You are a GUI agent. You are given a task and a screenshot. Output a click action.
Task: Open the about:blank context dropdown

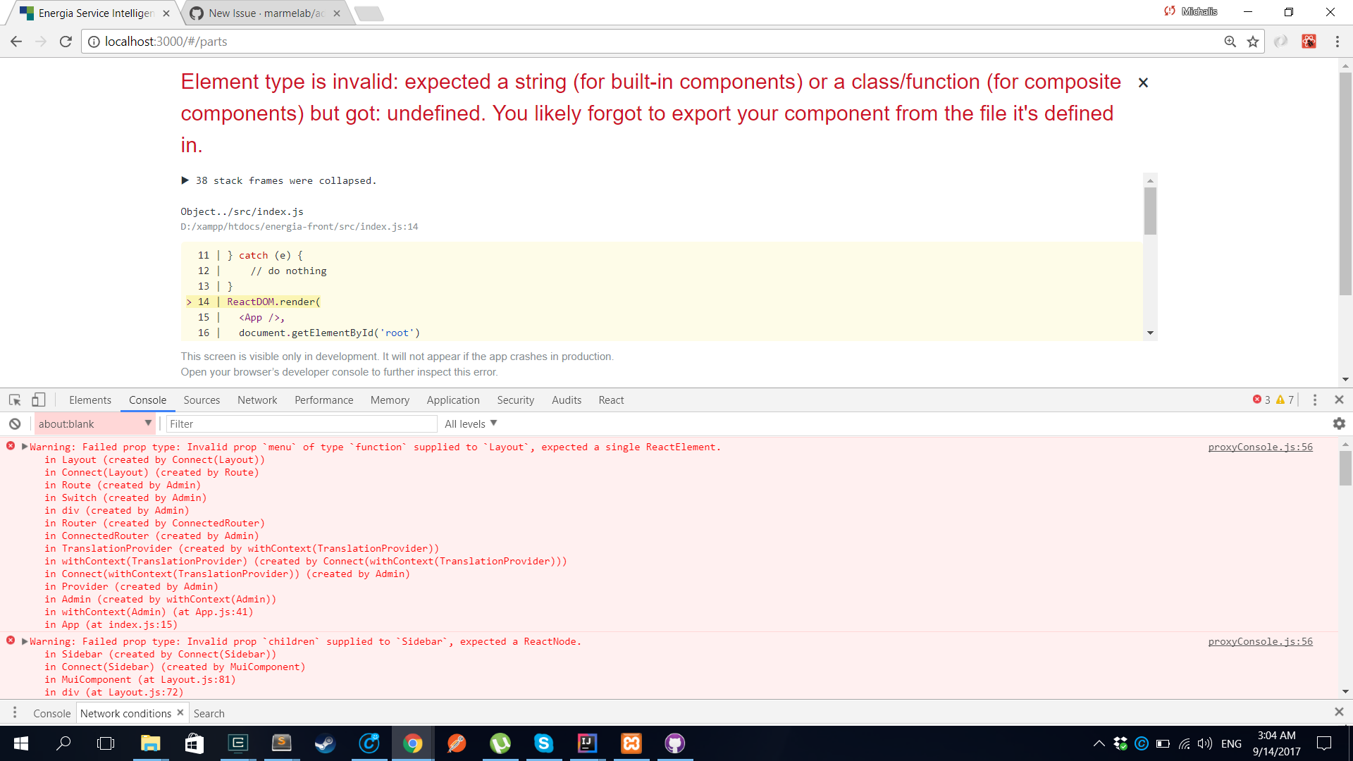tap(94, 423)
